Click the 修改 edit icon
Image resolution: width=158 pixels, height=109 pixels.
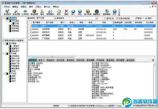tap(59, 12)
